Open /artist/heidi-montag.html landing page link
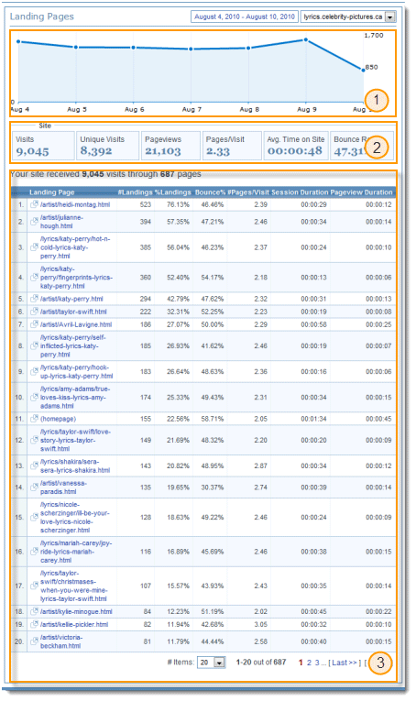416x701 pixels. click(x=75, y=204)
